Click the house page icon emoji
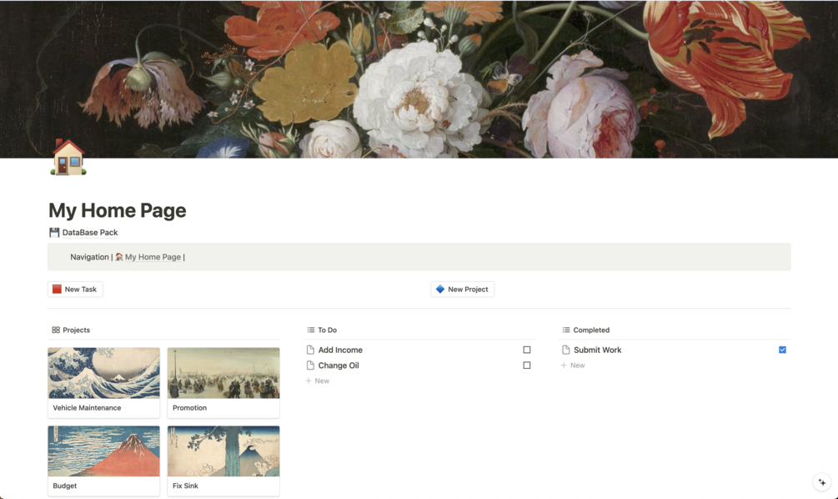 pyautogui.click(x=68, y=157)
